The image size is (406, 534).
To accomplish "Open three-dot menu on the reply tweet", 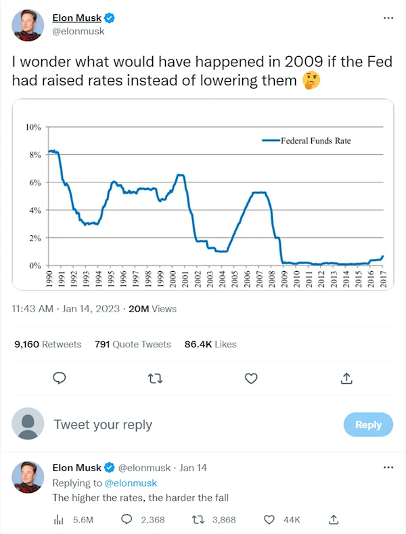I will pos(388,467).
